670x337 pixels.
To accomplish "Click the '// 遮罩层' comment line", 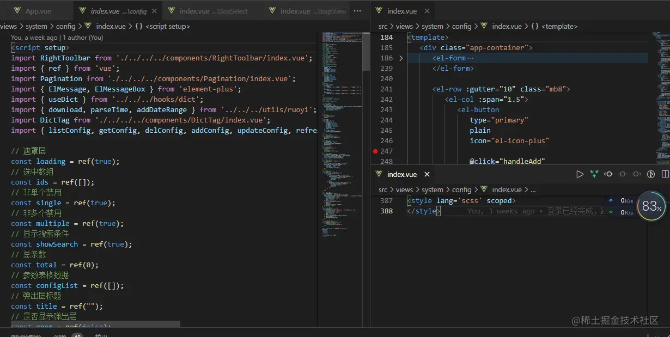I will pyautogui.click(x=28, y=151).
